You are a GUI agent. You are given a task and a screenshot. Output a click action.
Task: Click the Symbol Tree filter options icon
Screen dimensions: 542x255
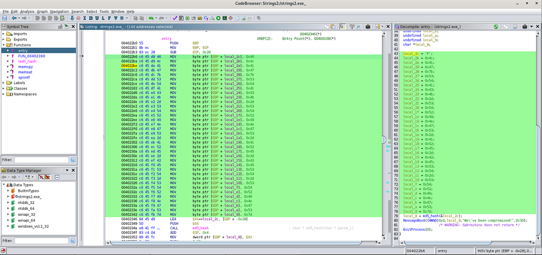[x=73, y=160]
